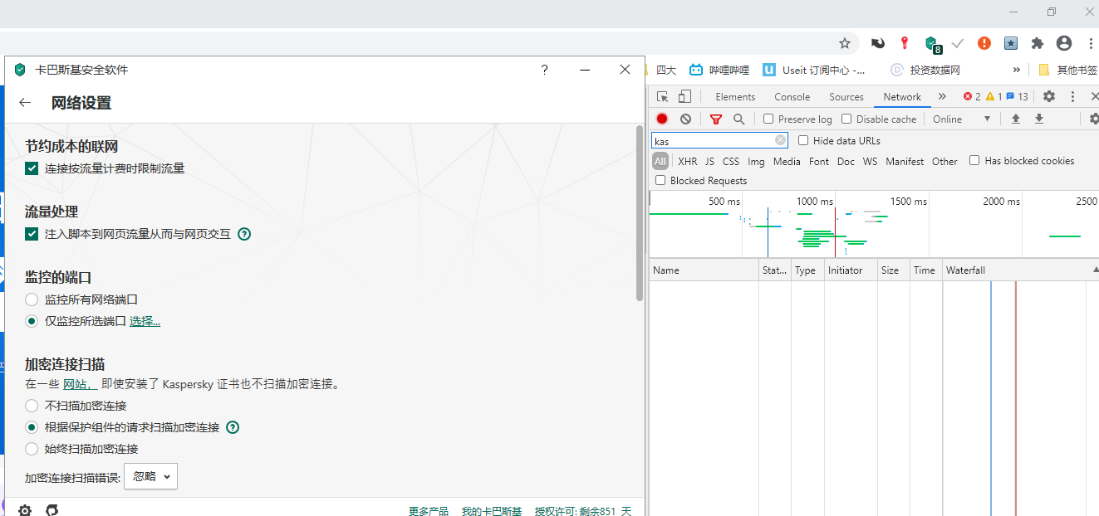
Task: Uncheck inject script into web traffic
Action: [32, 234]
